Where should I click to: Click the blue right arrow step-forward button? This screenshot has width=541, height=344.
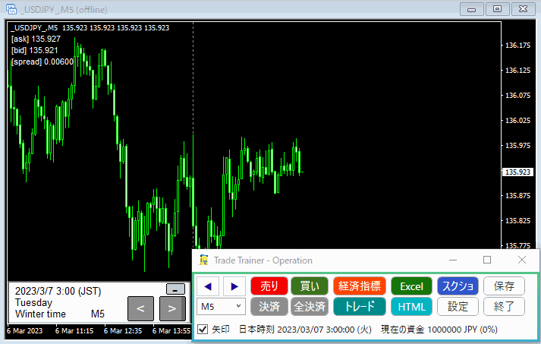click(x=234, y=286)
